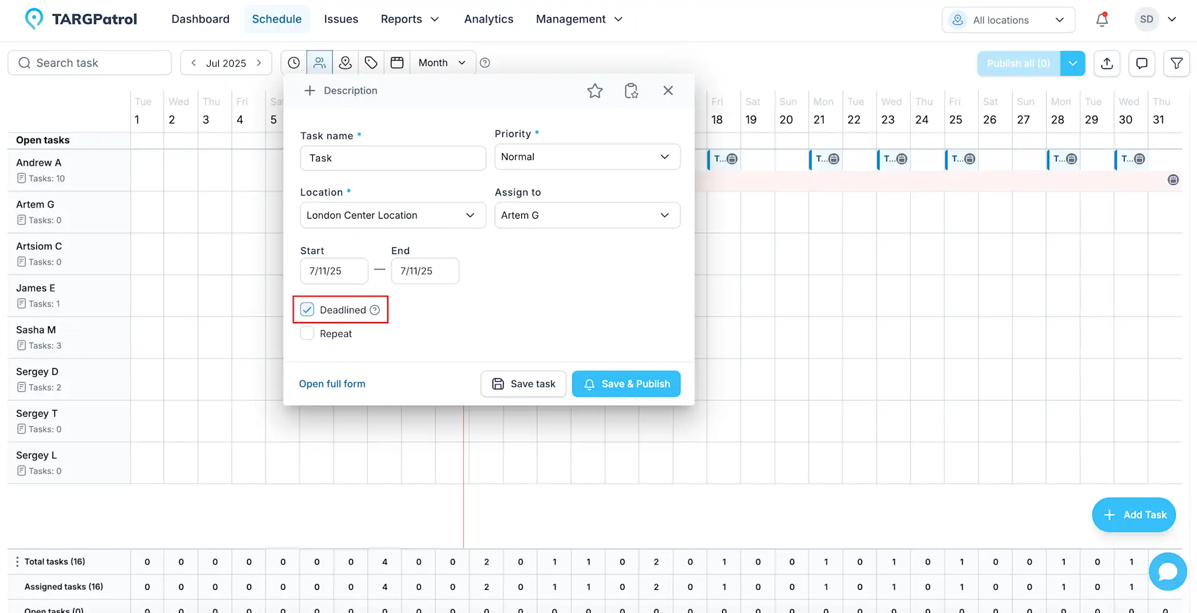The height and width of the screenshot is (613, 1197).
Task: Open the All locations dropdown
Action: [x=1008, y=20]
